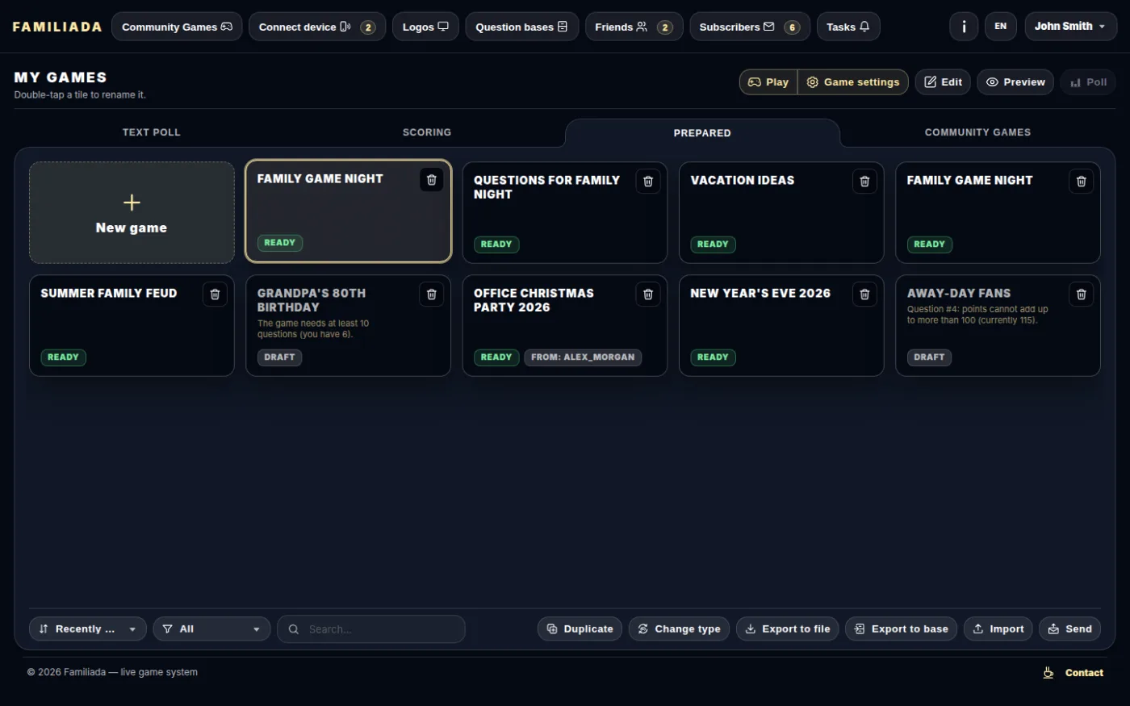
Task: Click the From: alex_morgan badge
Action: coord(583,357)
